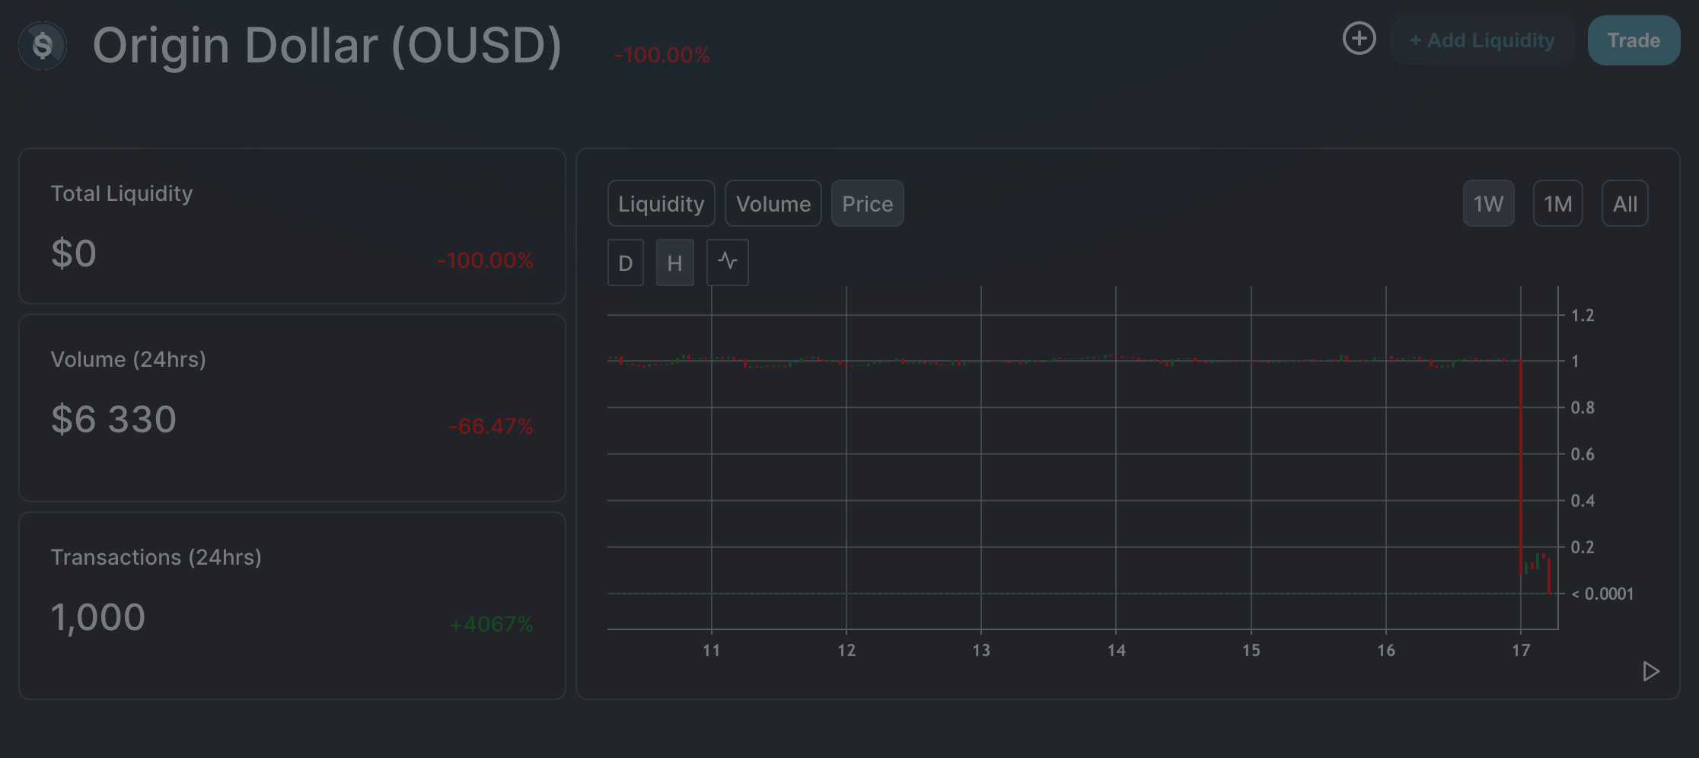Screen dimensions: 1699x758
Task: Click the 16 date axis label
Action: click(1386, 650)
